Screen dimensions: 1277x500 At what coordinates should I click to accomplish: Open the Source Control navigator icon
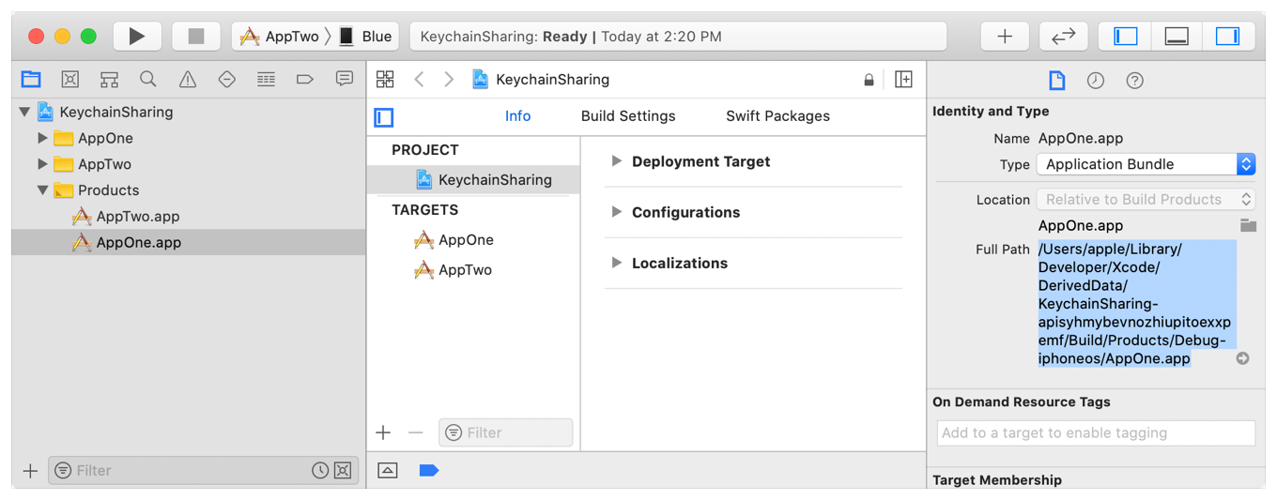point(70,80)
